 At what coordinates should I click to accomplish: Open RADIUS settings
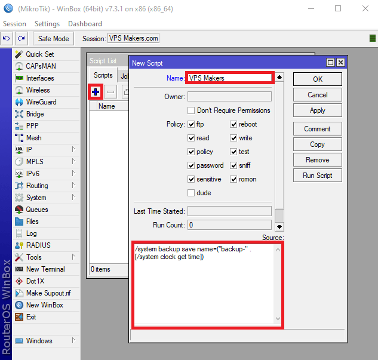point(47,245)
